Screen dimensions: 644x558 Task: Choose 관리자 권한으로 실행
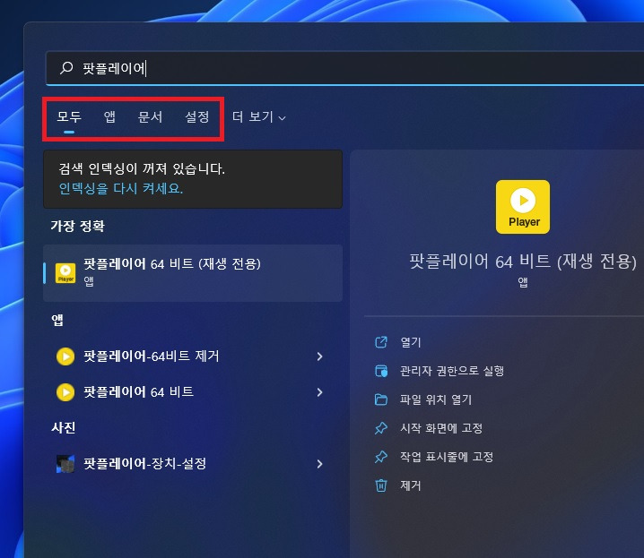click(x=452, y=371)
